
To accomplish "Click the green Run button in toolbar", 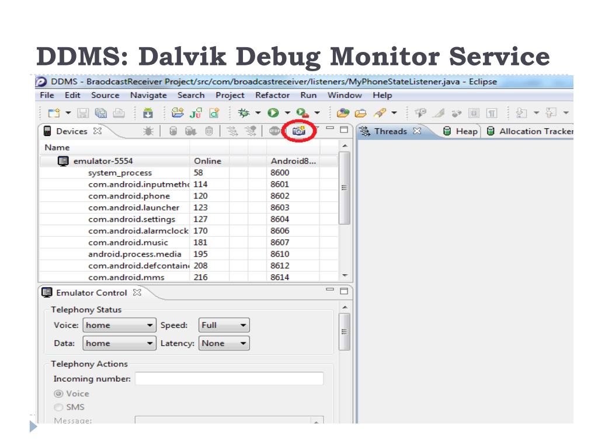I will point(272,112).
